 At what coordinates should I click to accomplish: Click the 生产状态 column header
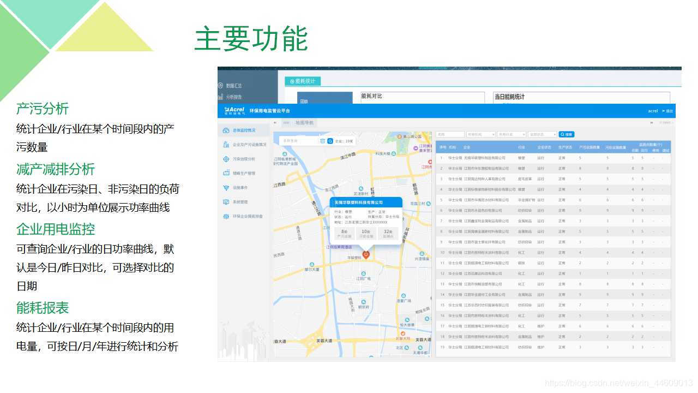coord(565,147)
